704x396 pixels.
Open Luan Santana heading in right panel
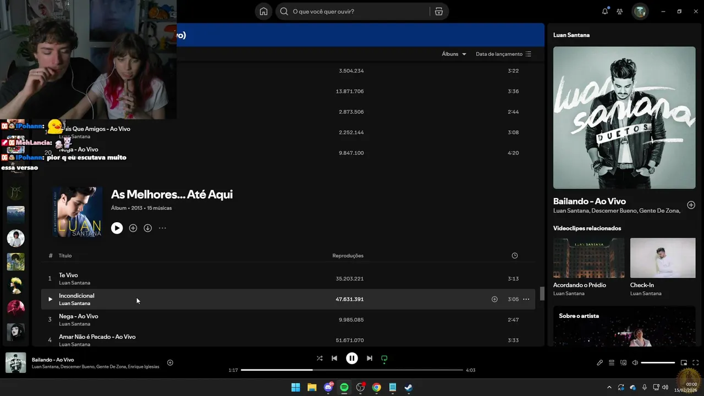point(571,35)
